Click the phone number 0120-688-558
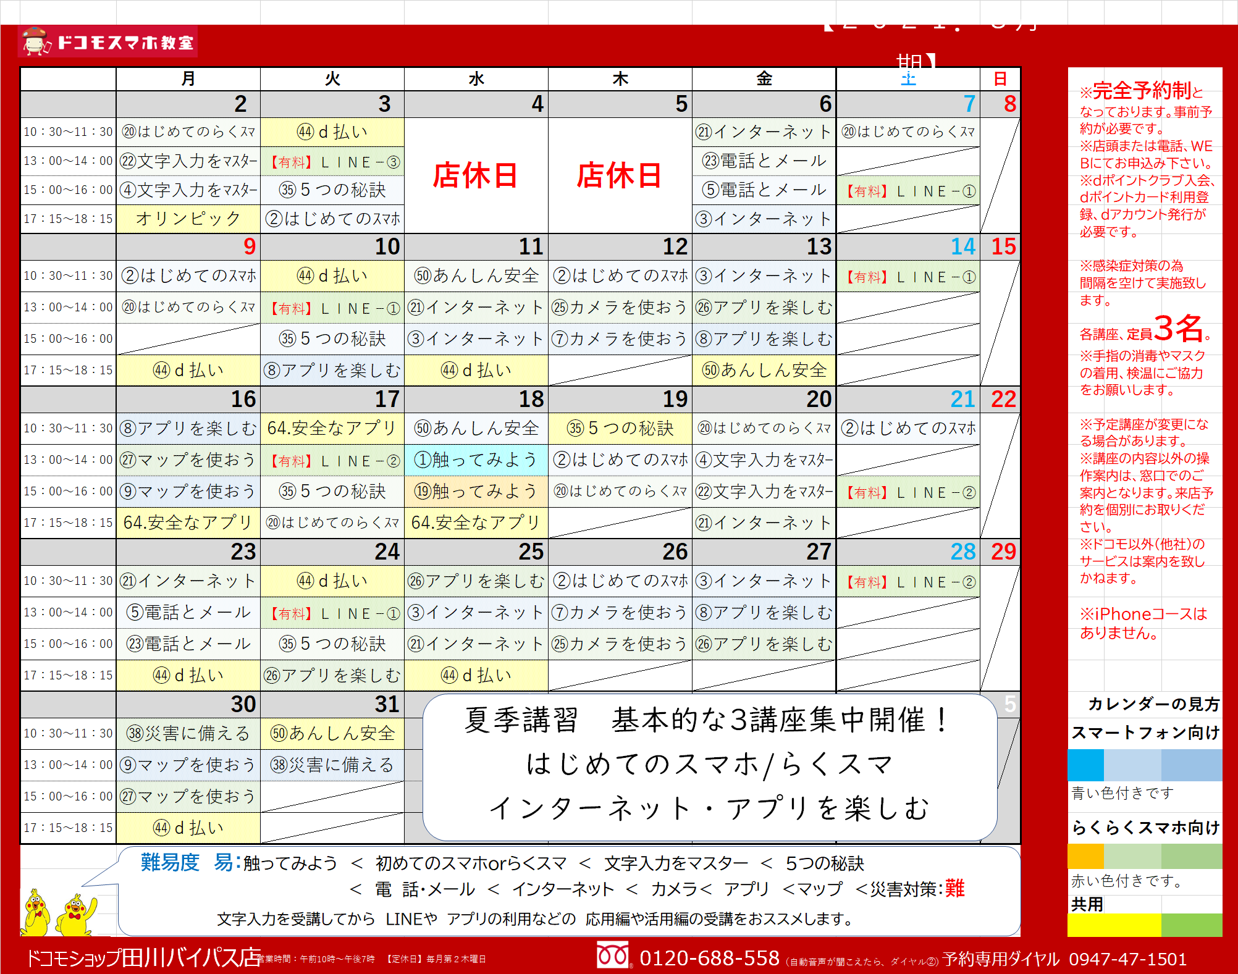Screen dimensions: 1238x974 (709, 958)
